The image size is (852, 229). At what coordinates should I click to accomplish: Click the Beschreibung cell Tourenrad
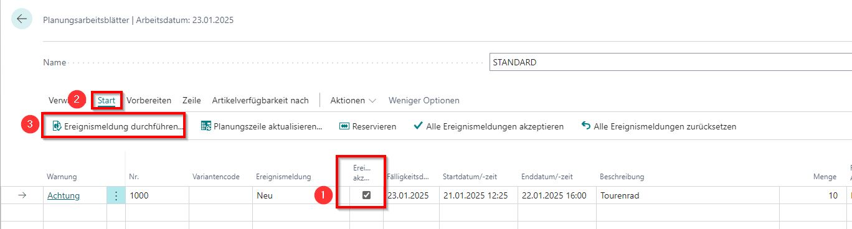pyautogui.click(x=688, y=195)
